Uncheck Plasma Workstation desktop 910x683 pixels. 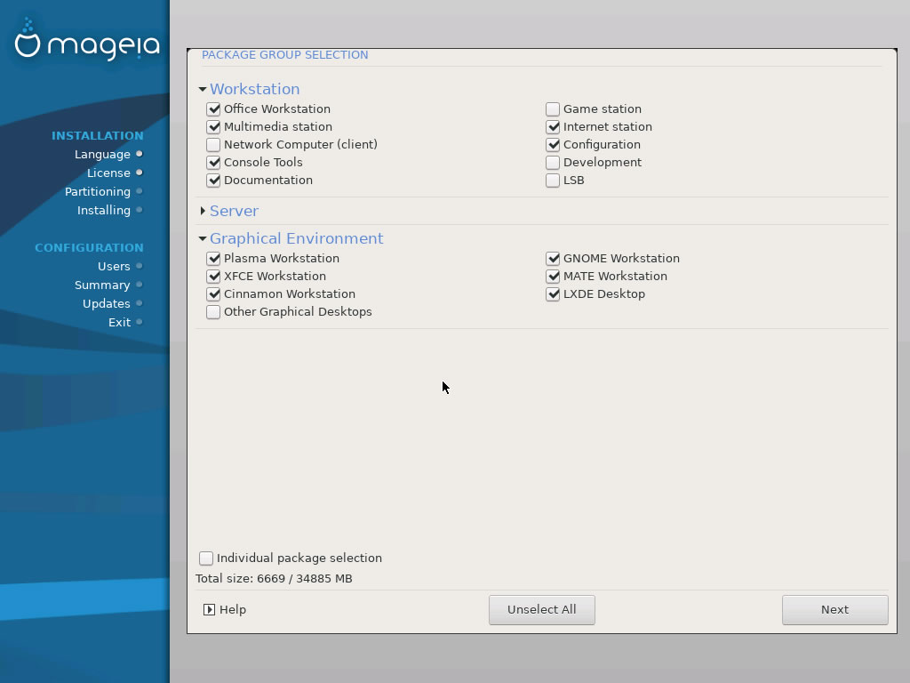[x=213, y=259]
